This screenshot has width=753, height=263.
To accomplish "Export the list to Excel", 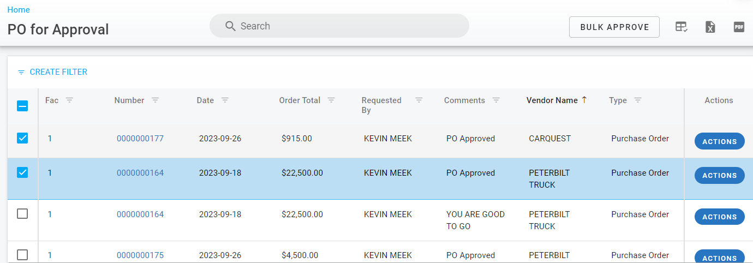I will pos(710,27).
